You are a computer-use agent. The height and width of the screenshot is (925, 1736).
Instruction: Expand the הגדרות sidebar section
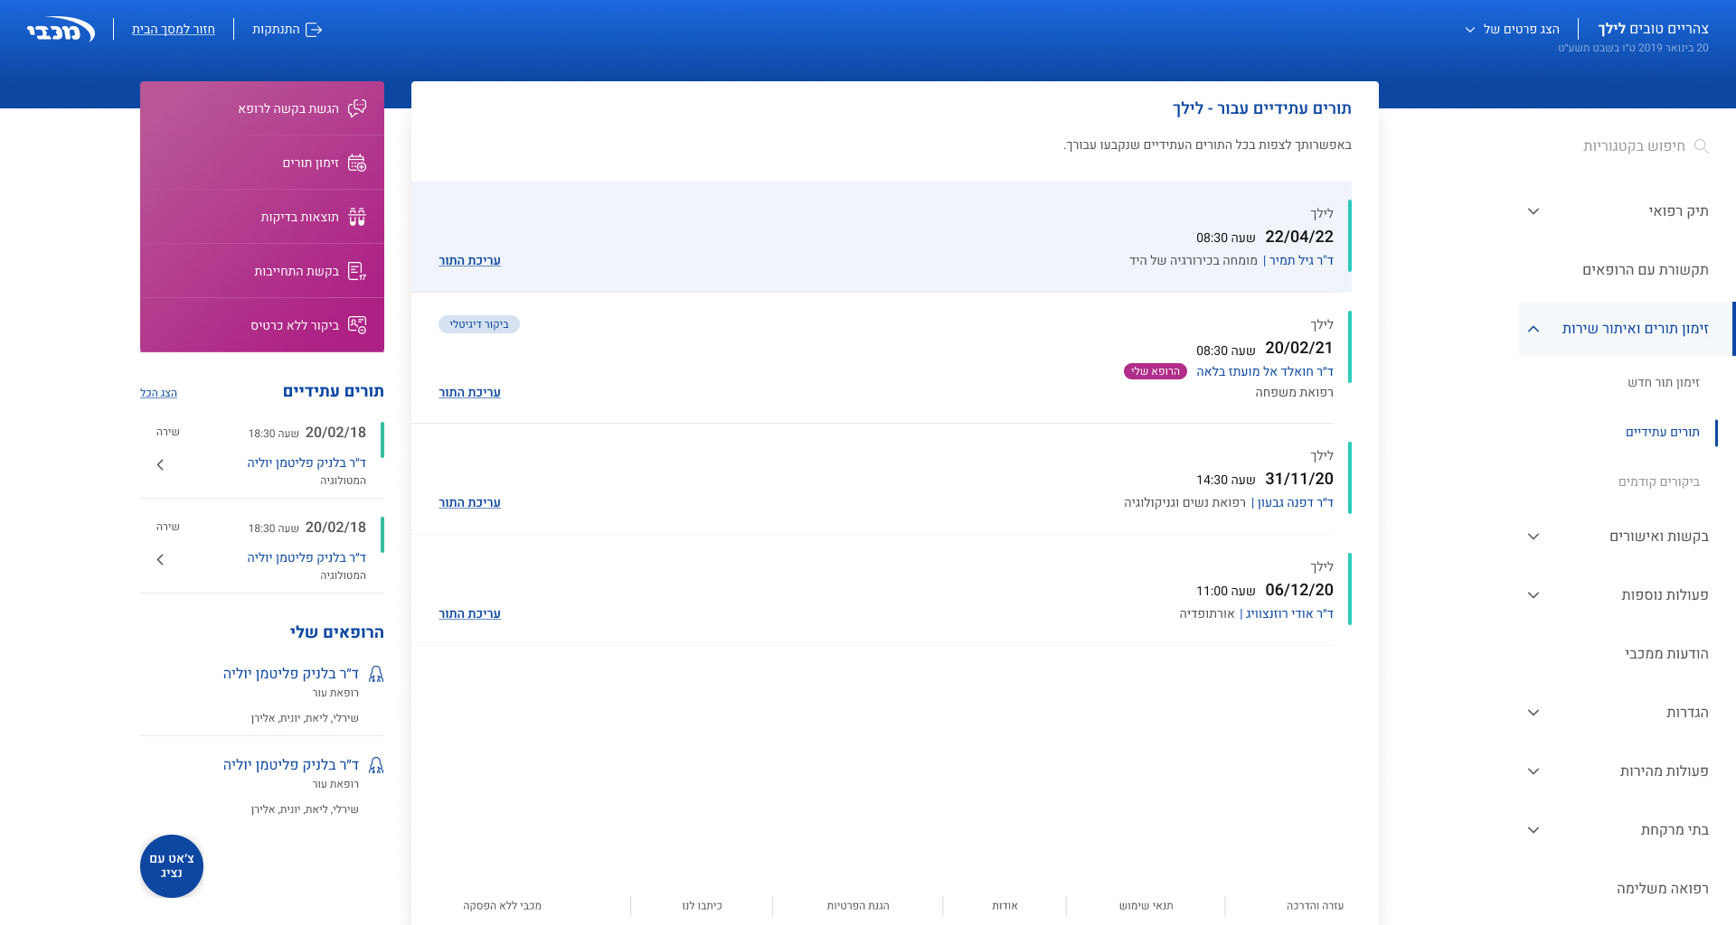pos(1533,713)
